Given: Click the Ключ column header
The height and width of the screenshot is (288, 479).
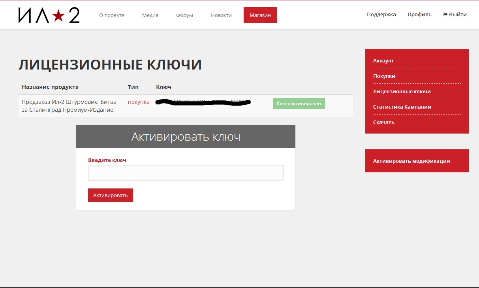Looking at the screenshot, I should coord(164,87).
